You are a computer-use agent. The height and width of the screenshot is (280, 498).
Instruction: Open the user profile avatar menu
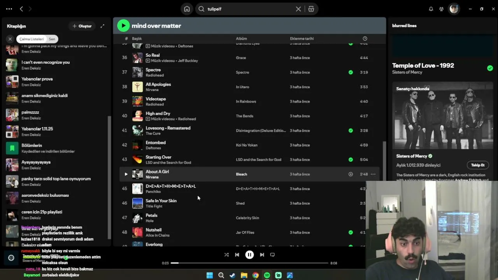tap(454, 9)
